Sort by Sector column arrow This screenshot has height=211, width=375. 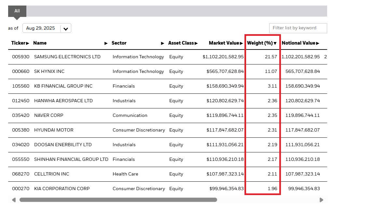(x=163, y=43)
